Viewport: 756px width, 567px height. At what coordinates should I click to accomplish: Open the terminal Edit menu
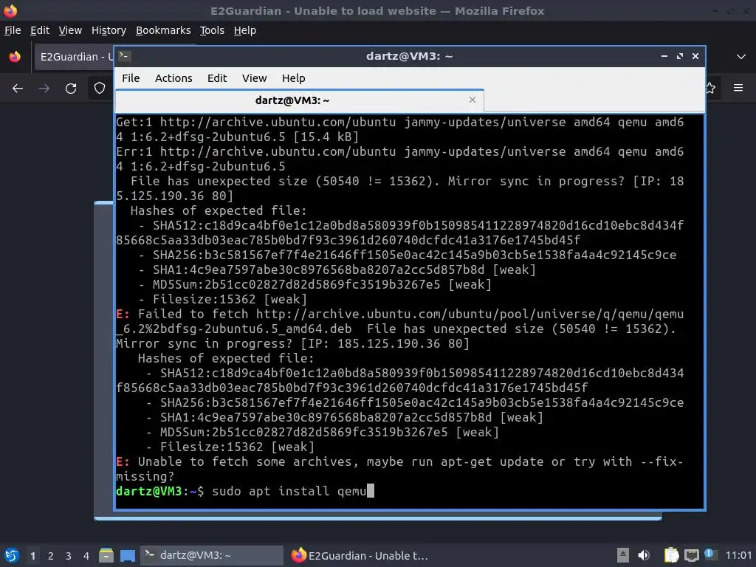(217, 78)
